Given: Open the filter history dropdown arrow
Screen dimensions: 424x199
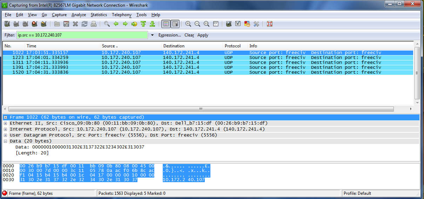Looking at the screenshot, I should (x=152, y=35).
